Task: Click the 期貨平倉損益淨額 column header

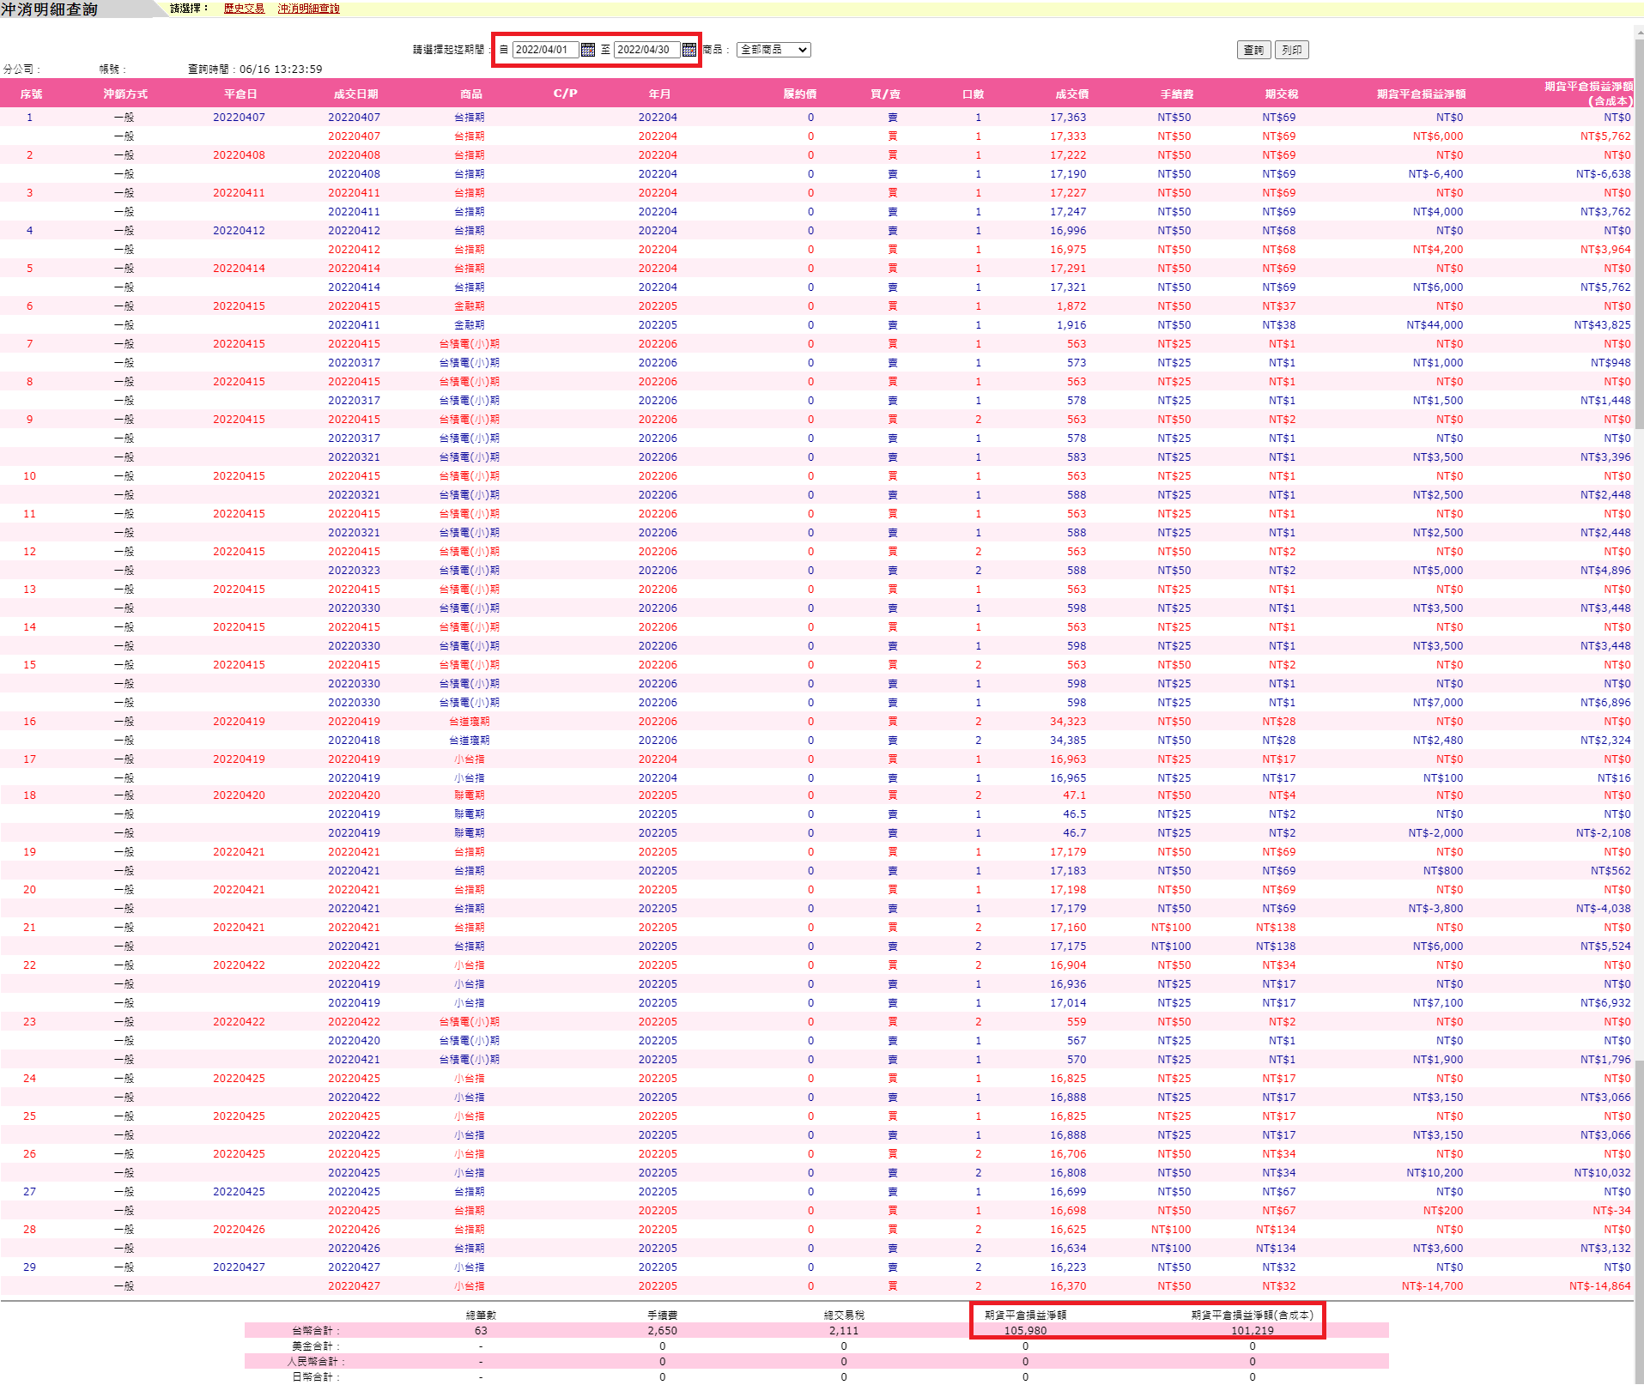Action: coord(1421,94)
